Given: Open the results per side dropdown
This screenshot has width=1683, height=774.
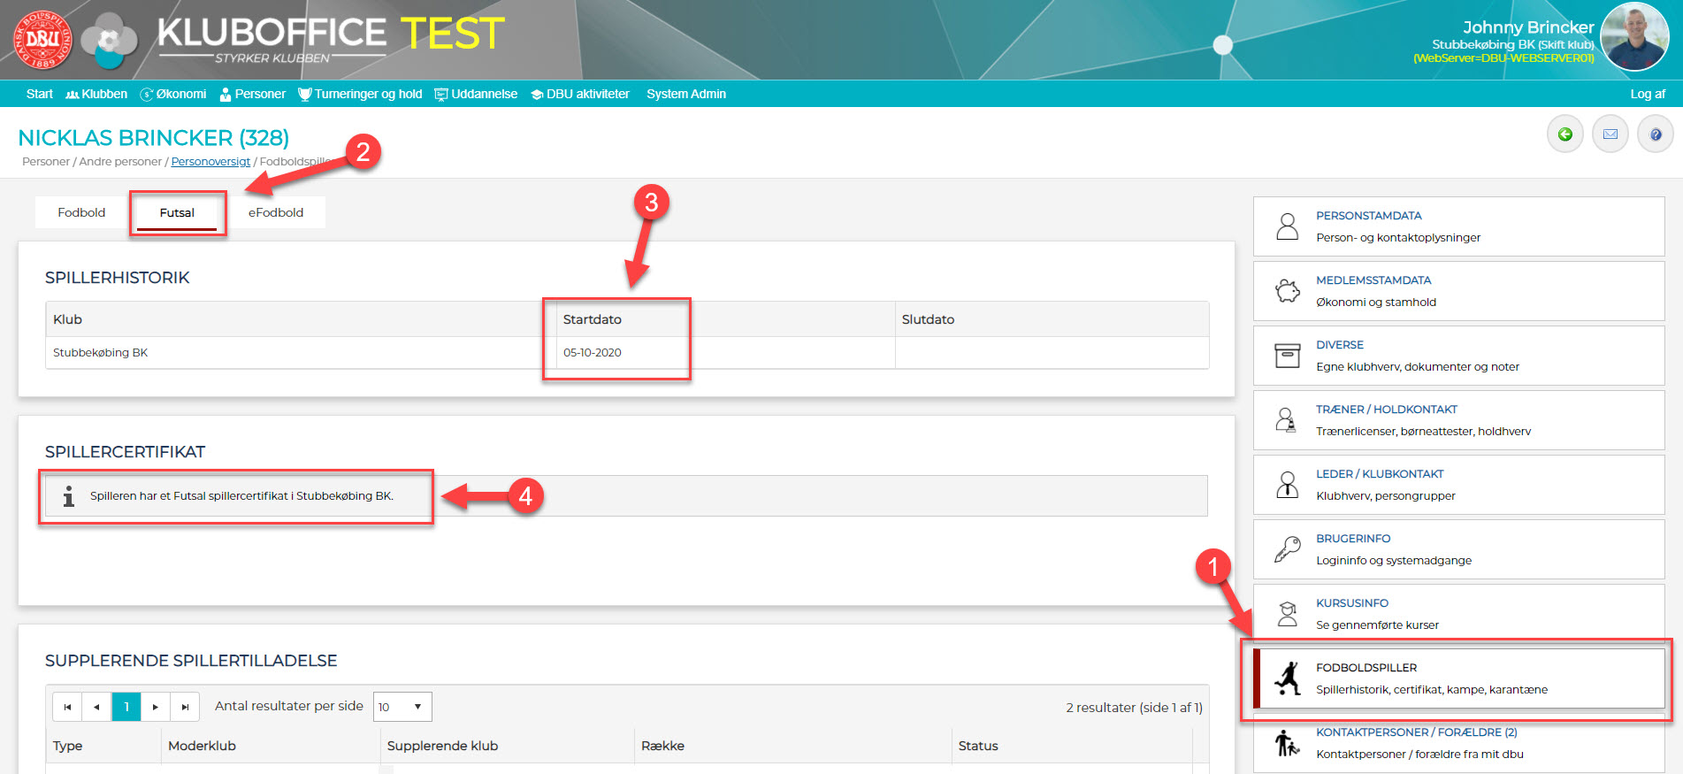Looking at the screenshot, I should point(402,707).
